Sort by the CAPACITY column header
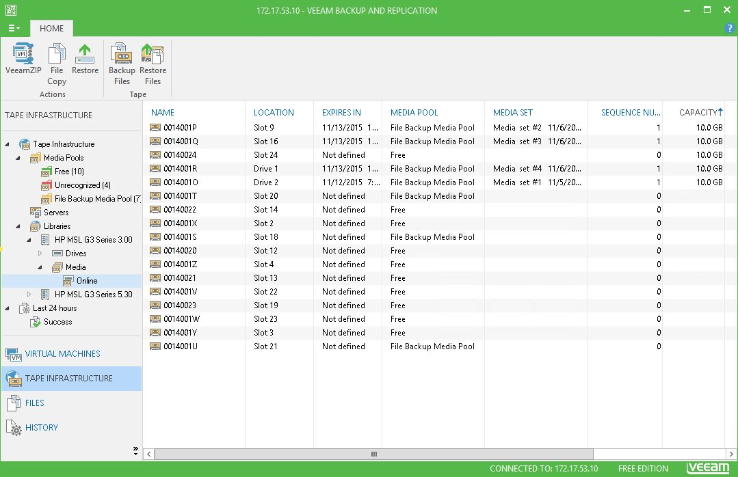 pos(698,113)
